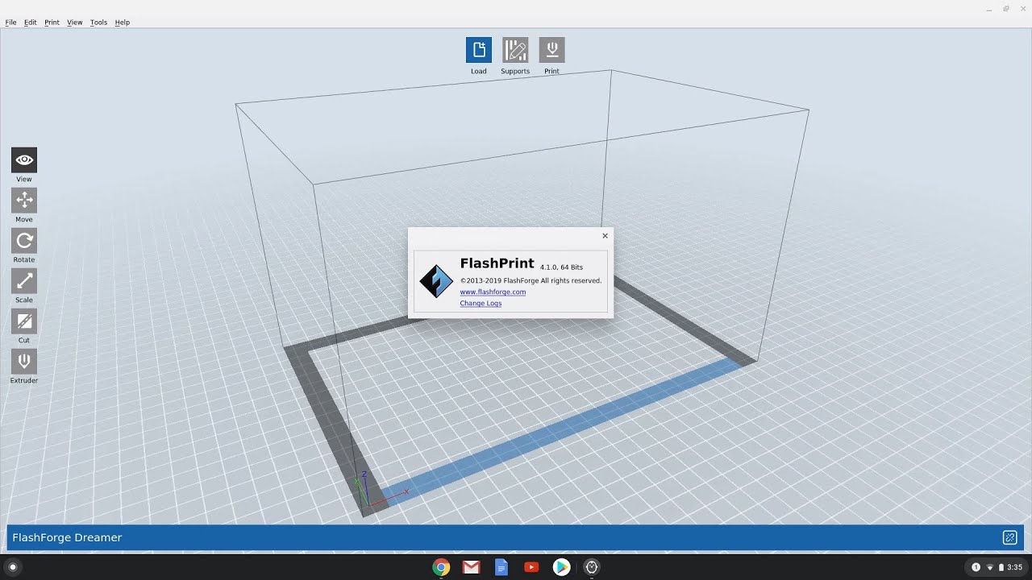The image size is (1032, 580).
Task: Follow the www.flashforge.com link
Action: 493,292
